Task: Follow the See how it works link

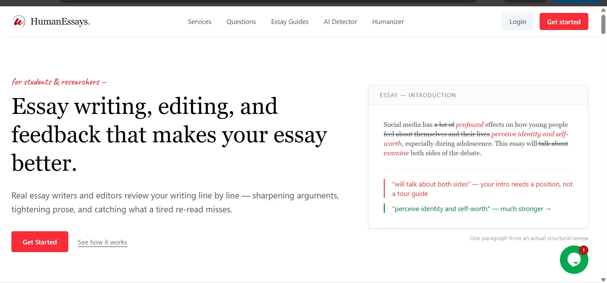Action: click(x=102, y=242)
